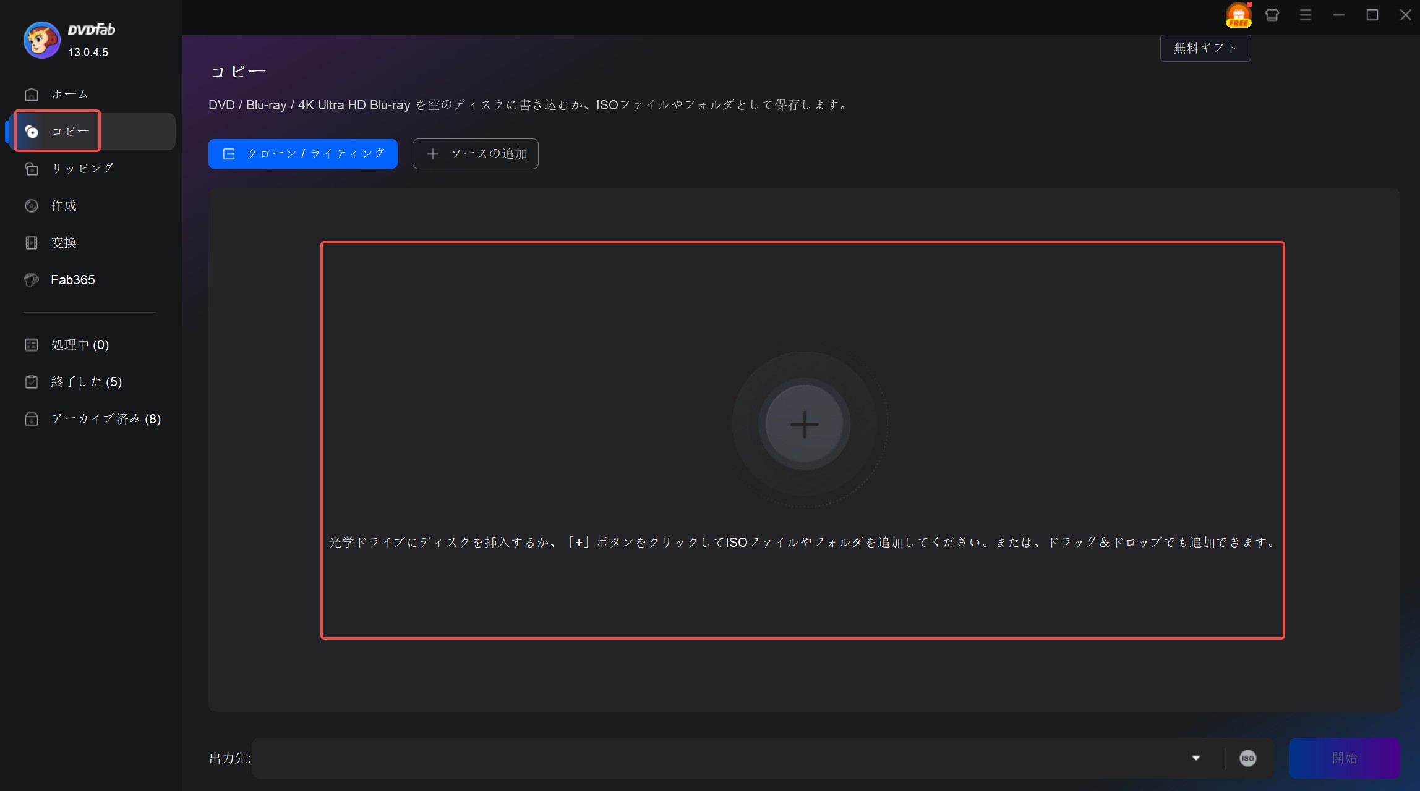Show 処理中 task queue

click(x=79, y=345)
